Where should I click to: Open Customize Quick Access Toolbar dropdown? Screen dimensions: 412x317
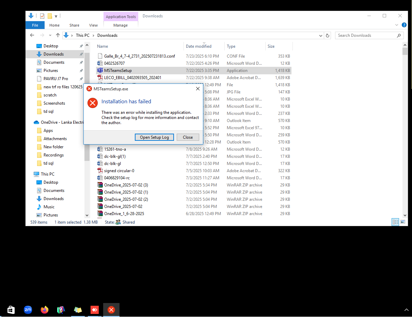pyautogui.click(x=56, y=16)
